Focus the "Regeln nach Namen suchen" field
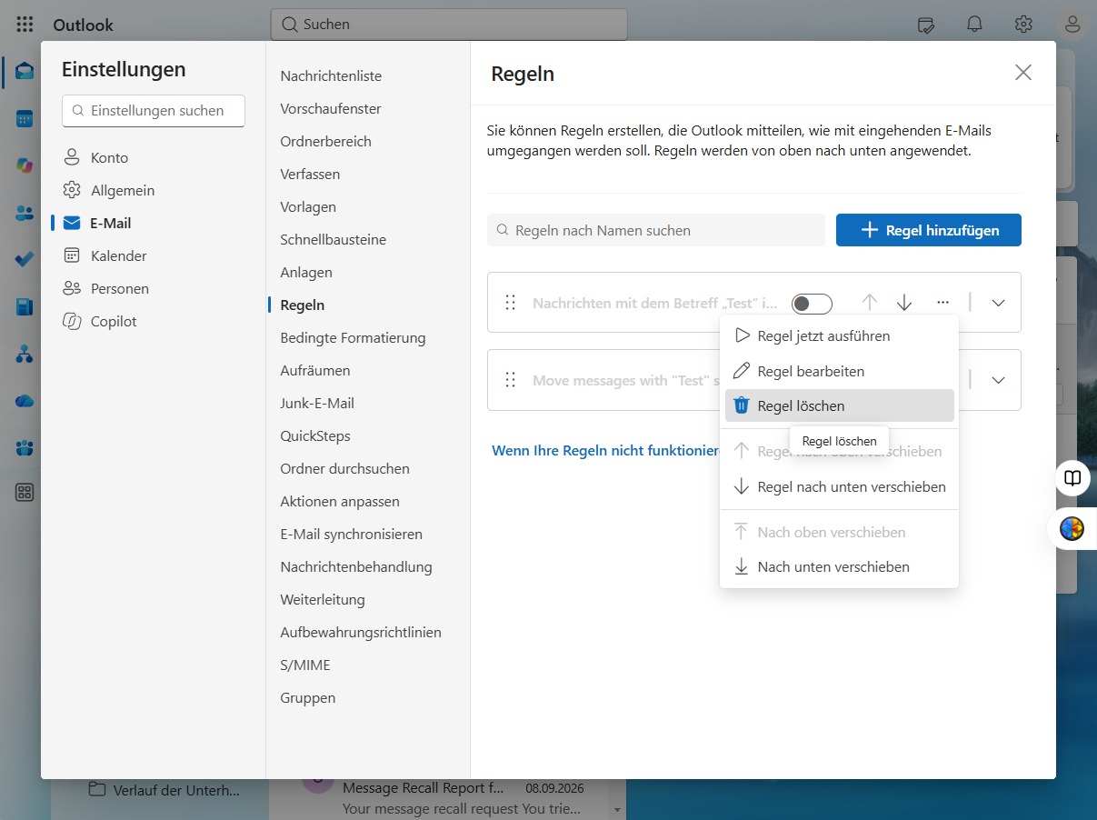Screen dimensions: 1097x820 [x=656, y=230]
